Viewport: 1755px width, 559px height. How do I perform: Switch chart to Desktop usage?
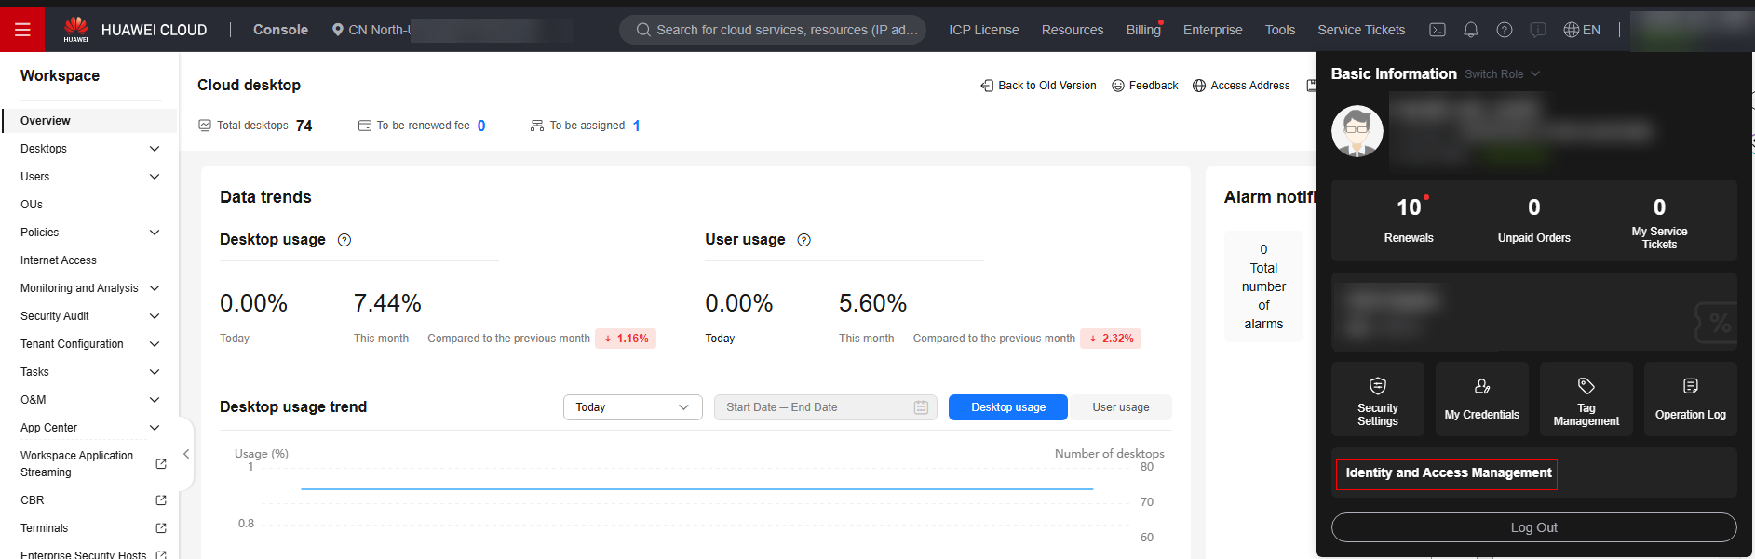[1008, 407]
